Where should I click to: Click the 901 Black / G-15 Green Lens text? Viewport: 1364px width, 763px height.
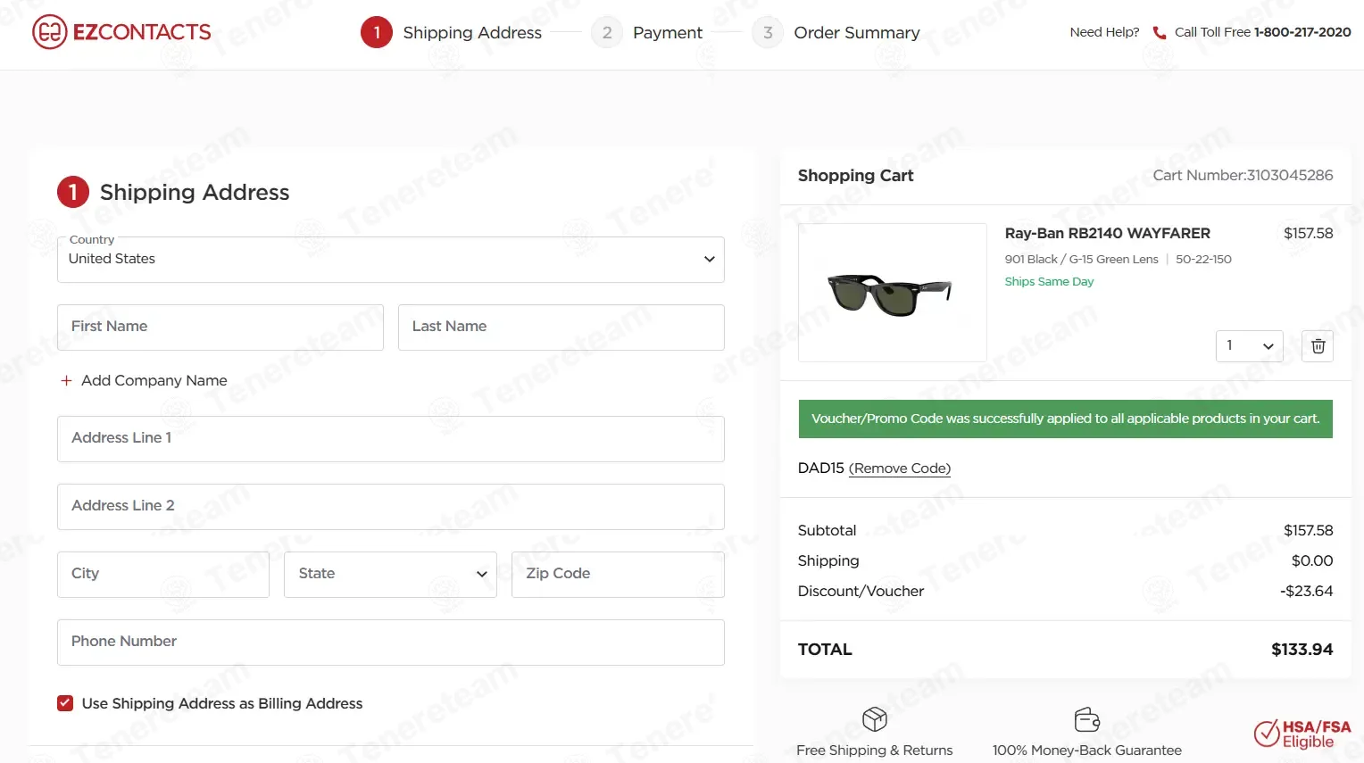1082,259
